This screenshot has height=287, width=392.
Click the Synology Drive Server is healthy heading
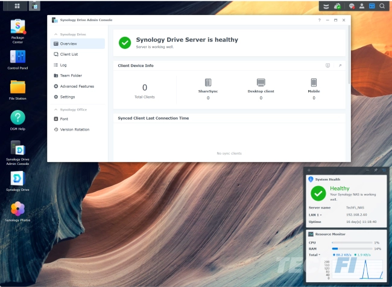click(187, 39)
